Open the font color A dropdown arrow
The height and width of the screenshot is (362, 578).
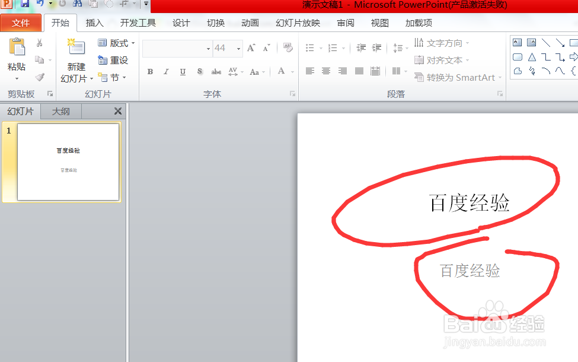point(292,72)
